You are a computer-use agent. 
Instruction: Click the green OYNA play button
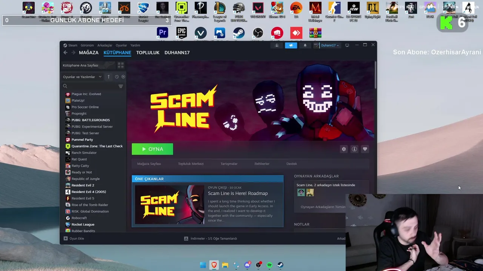point(152,149)
